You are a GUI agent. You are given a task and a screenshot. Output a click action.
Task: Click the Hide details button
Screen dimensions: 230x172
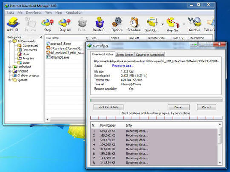pyautogui.click(x=108, y=107)
